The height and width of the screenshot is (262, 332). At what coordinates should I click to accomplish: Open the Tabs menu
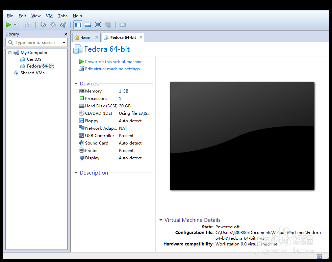pos(63,16)
